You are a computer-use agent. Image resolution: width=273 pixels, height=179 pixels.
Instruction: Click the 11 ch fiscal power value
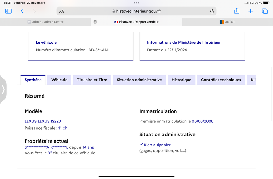tap(63, 128)
